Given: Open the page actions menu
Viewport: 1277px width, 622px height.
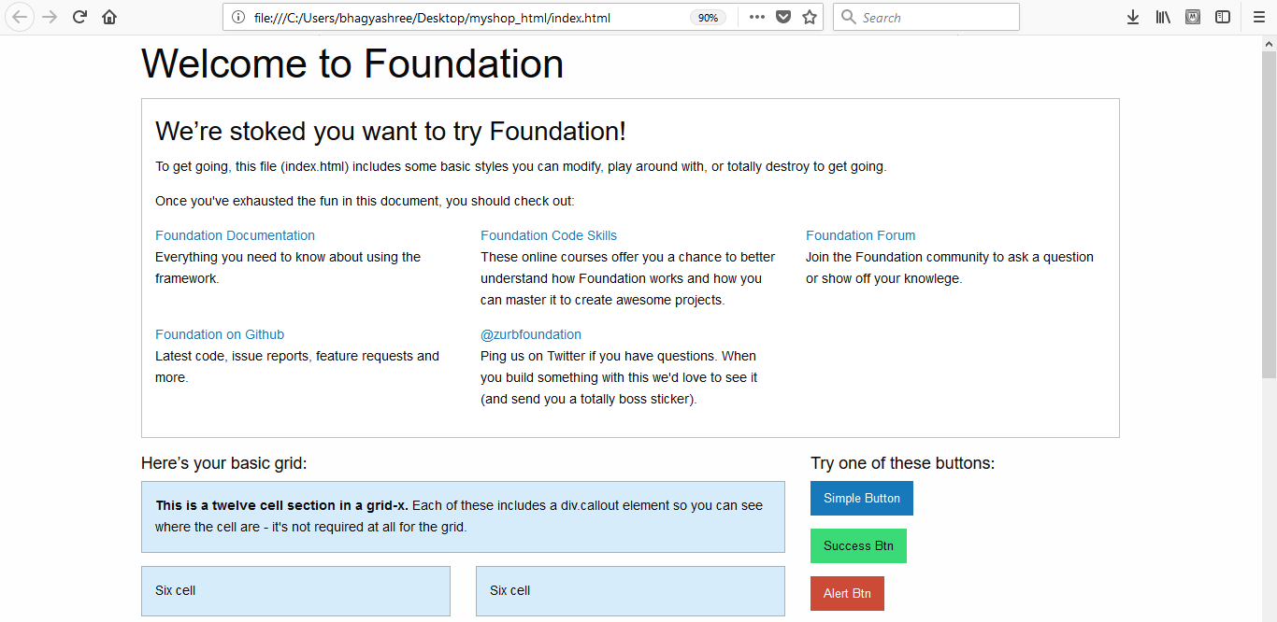Looking at the screenshot, I should click(x=757, y=17).
